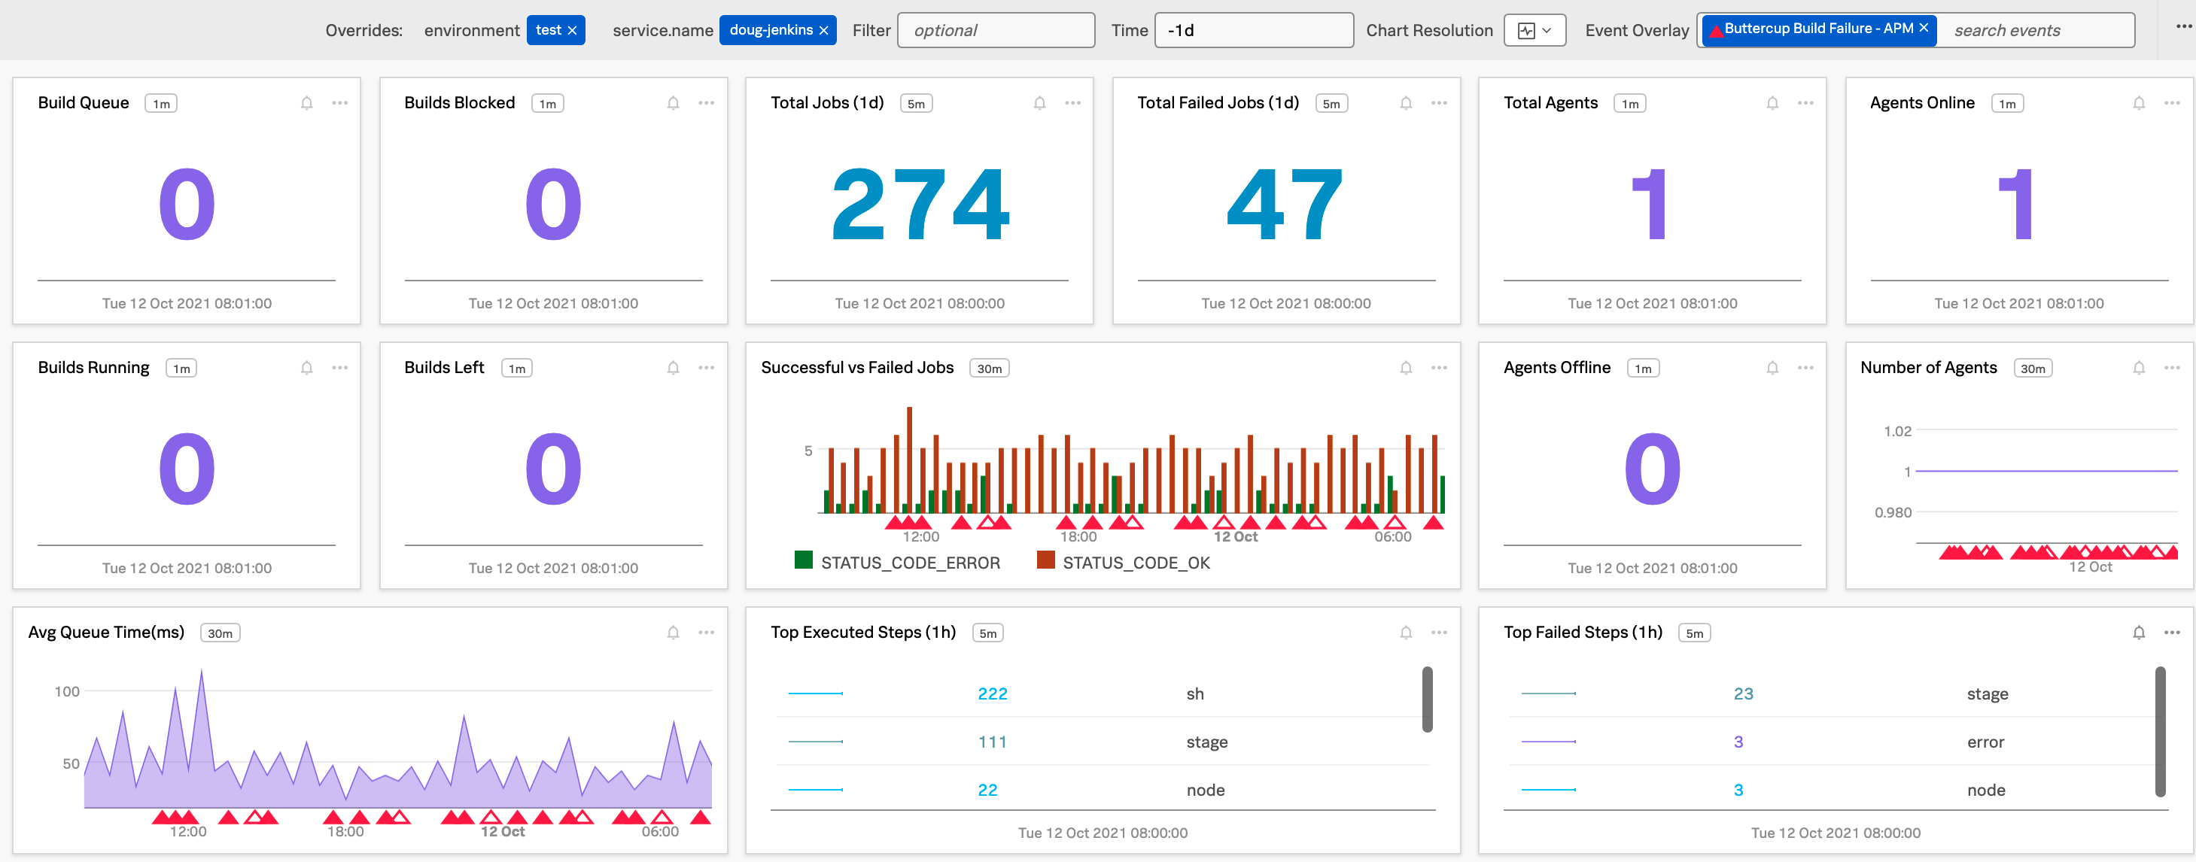Viewport: 2196px width, 862px height.
Task: Click the alert bell on Agents Online chart
Action: click(2138, 103)
